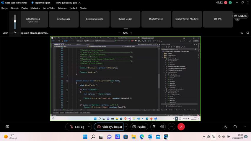Open the Ses ve Video menu

[x=49, y=8]
